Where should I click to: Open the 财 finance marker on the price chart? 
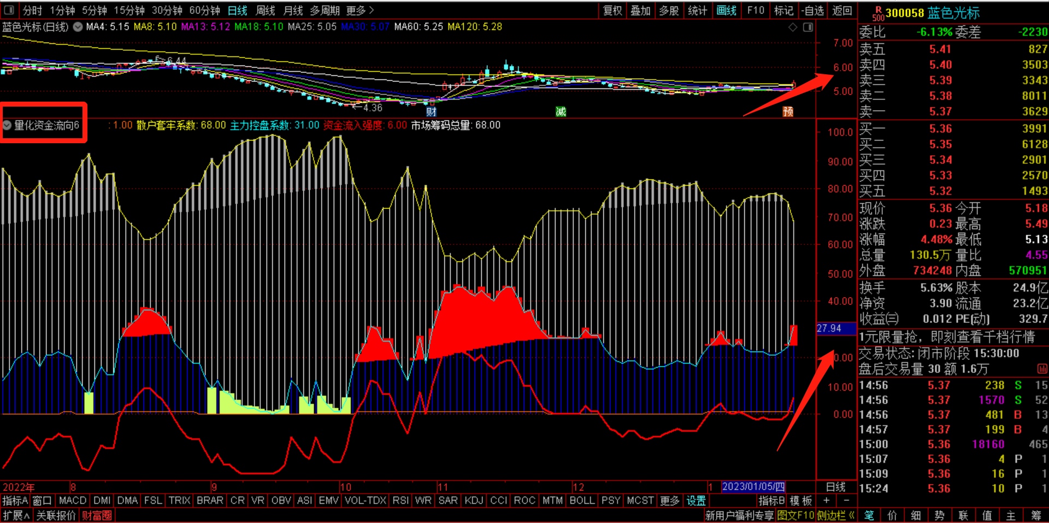[x=432, y=111]
